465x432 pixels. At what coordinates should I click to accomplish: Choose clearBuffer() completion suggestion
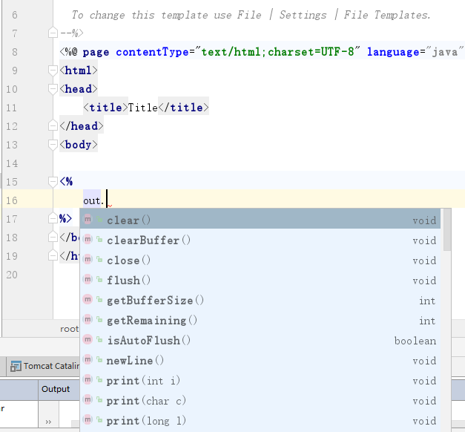pos(260,240)
